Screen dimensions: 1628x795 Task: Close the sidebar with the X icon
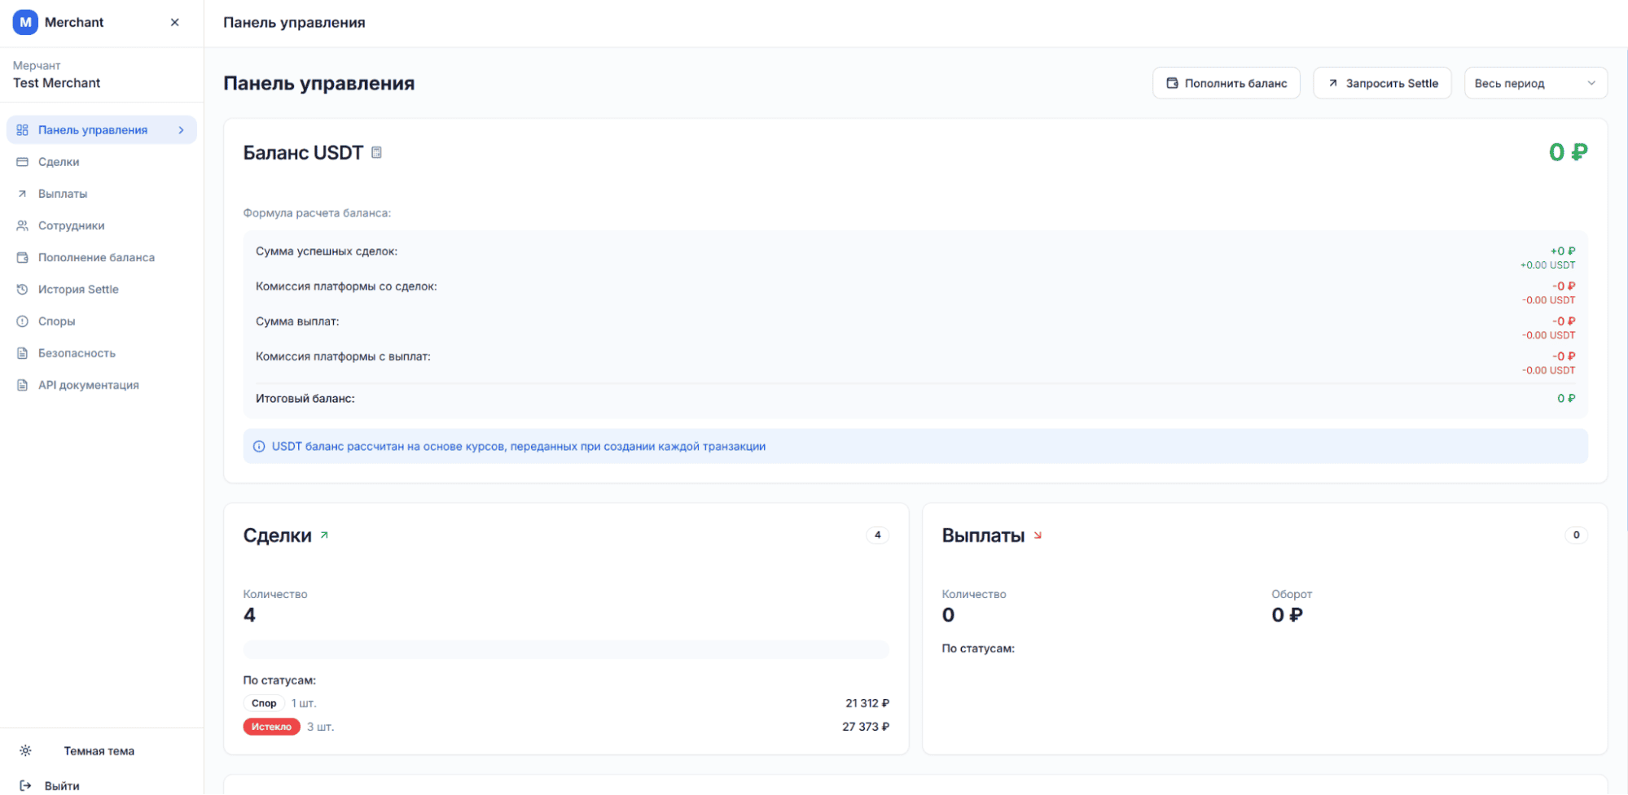tap(174, 23)
